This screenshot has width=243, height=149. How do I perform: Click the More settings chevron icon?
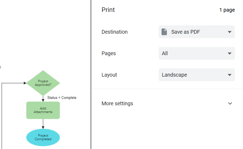[230, 103]
